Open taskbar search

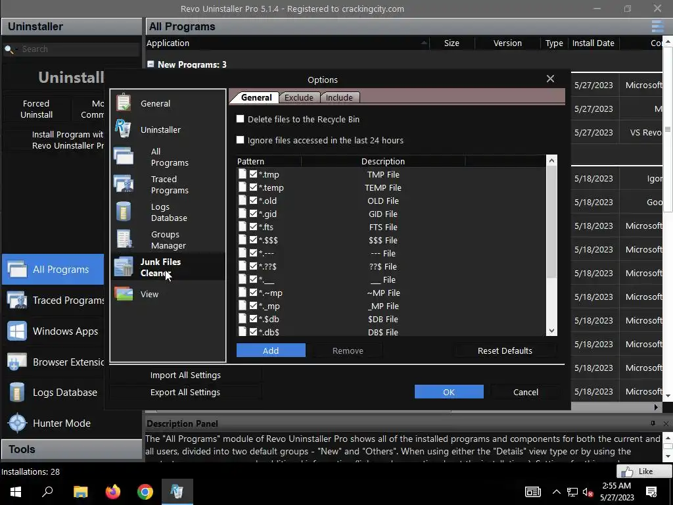[47, 492]
